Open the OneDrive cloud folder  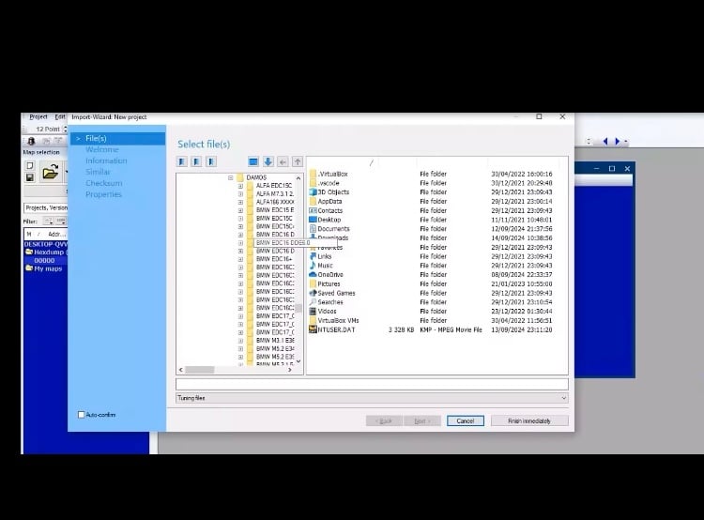click(x=329, y=275)
